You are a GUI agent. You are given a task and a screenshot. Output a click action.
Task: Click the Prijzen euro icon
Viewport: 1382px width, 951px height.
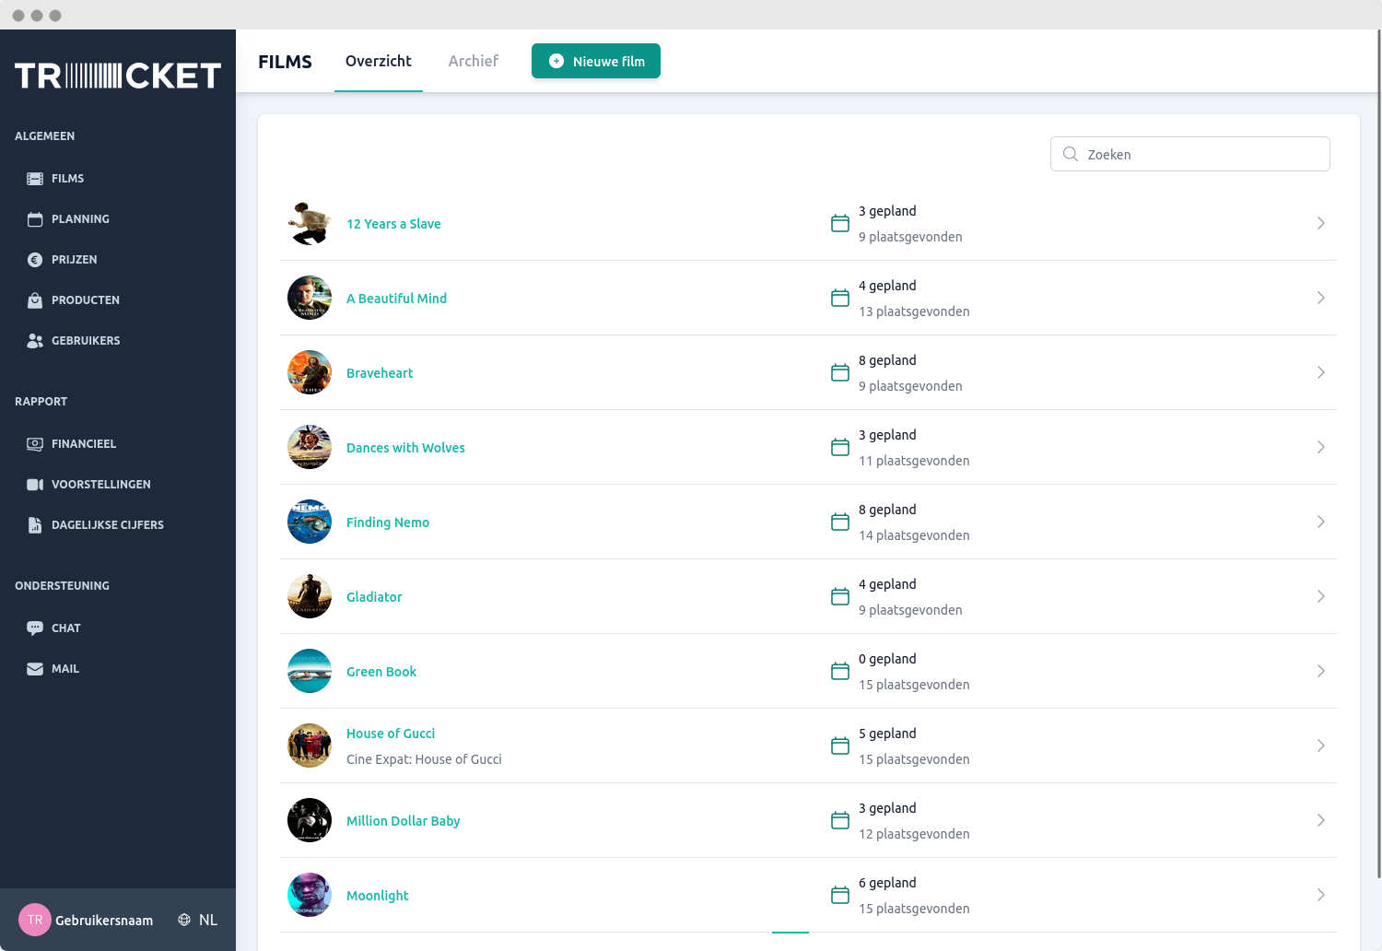35,260
